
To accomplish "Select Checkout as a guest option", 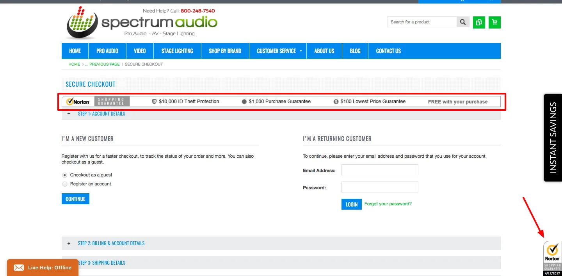I will [64, 175].
